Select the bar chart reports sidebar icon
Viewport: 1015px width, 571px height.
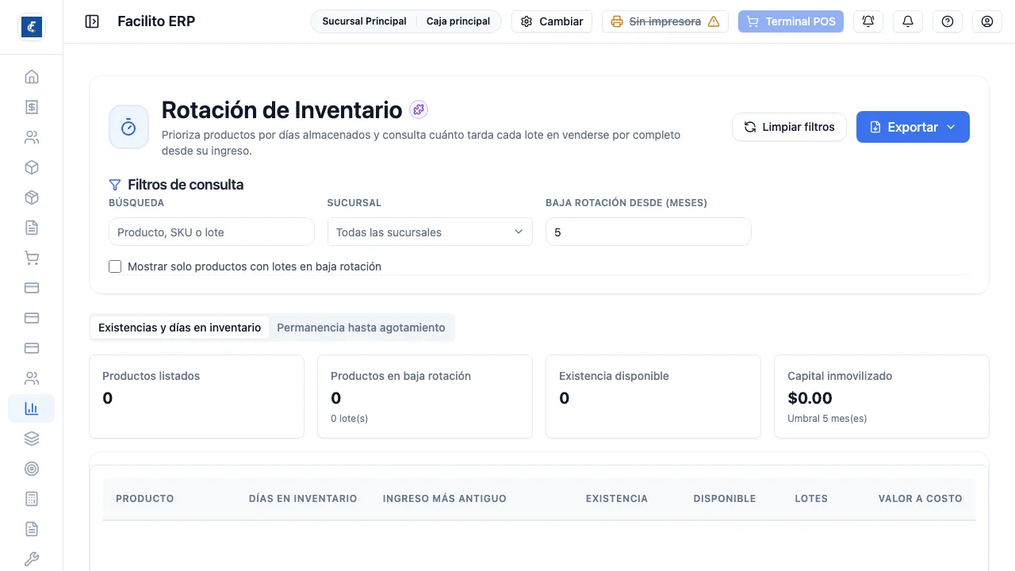pos(32,408)
